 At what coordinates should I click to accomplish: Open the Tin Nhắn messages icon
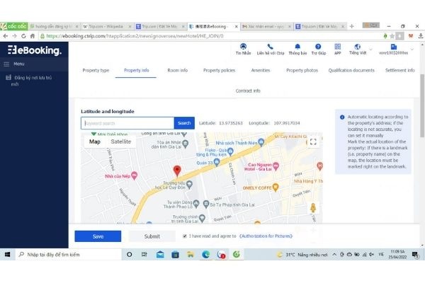[x=243, y=47]
